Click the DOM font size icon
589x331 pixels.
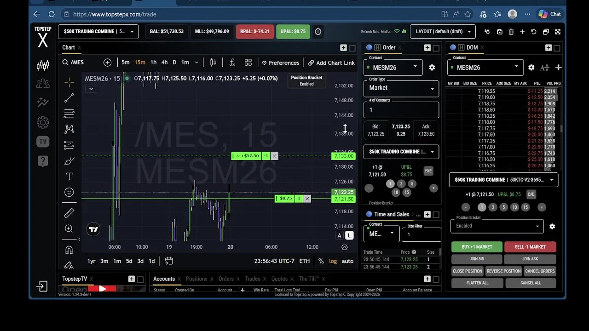tap(544, 68)
